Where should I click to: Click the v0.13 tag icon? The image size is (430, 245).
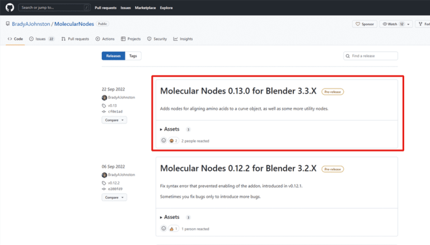tap(104, 105)
